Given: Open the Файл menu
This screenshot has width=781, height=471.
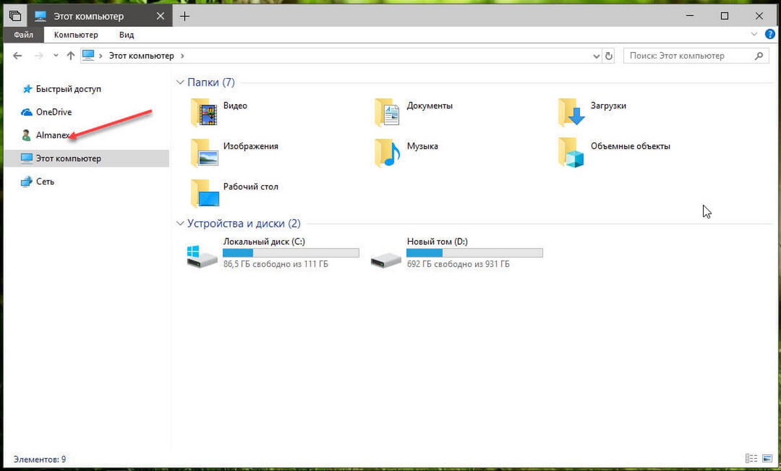Looking at the screenshot, I should 23,35.
